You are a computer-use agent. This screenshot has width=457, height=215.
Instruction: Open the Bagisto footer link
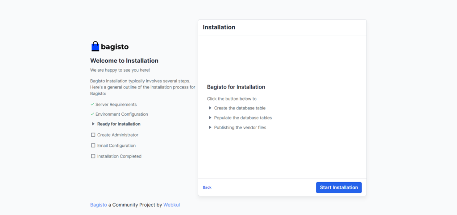point(99,205)
